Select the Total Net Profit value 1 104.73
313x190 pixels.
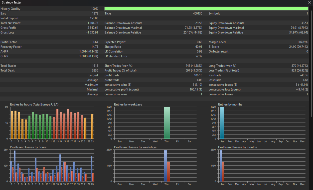coord(93,23)
